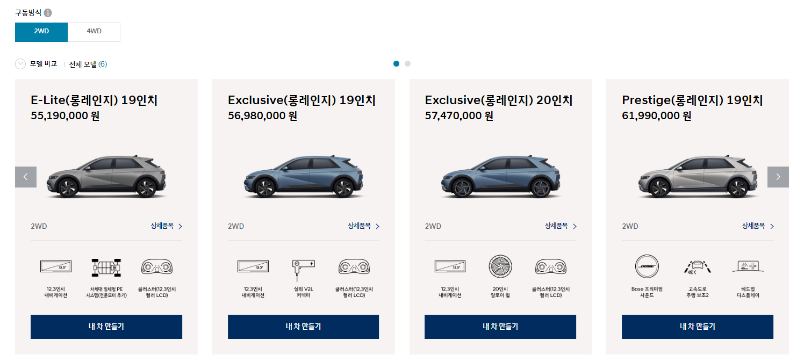Viewport: 804px width, 362px height.
Task: Select the 실외 V2L 커넥터 icon
Action: 303,266
